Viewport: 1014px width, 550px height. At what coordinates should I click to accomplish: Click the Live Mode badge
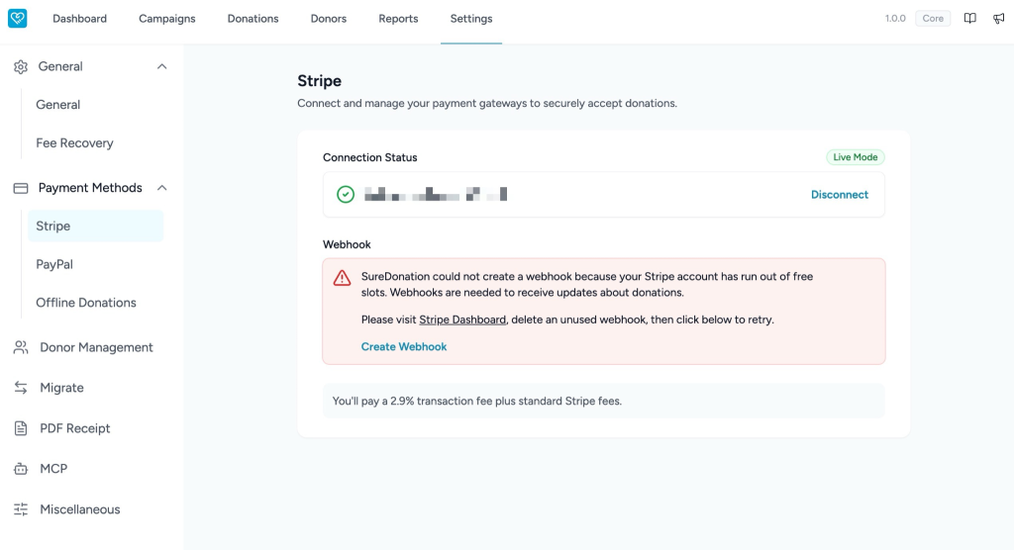point(855,157)
